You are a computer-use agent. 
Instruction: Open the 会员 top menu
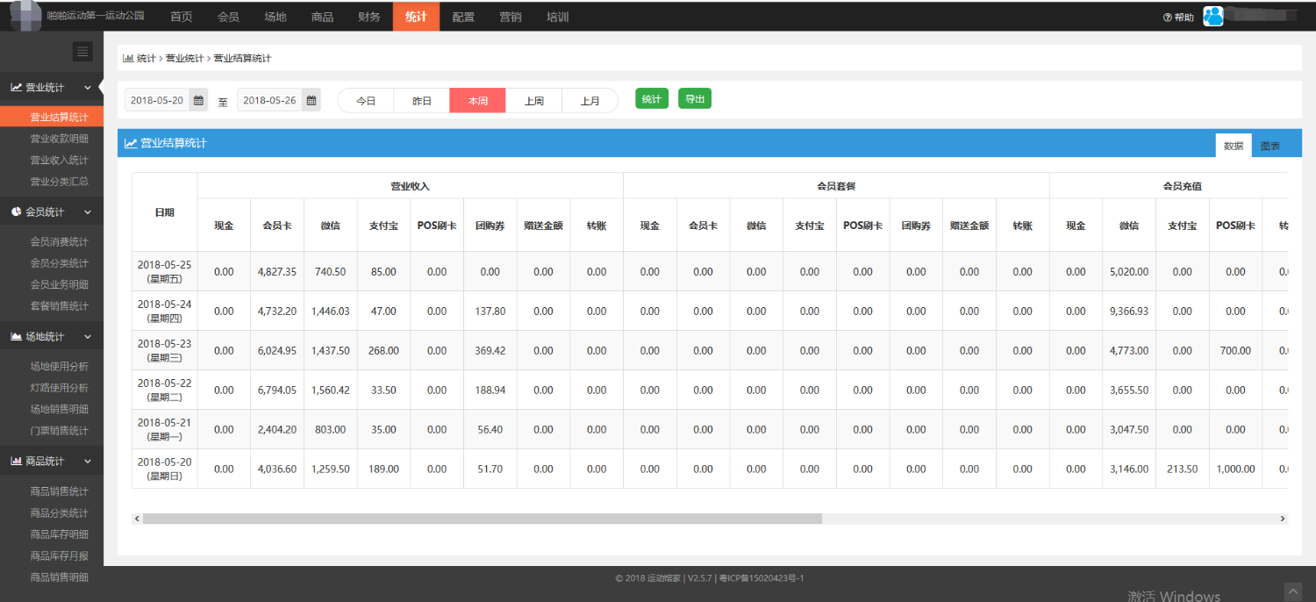(x=228, y=17)
